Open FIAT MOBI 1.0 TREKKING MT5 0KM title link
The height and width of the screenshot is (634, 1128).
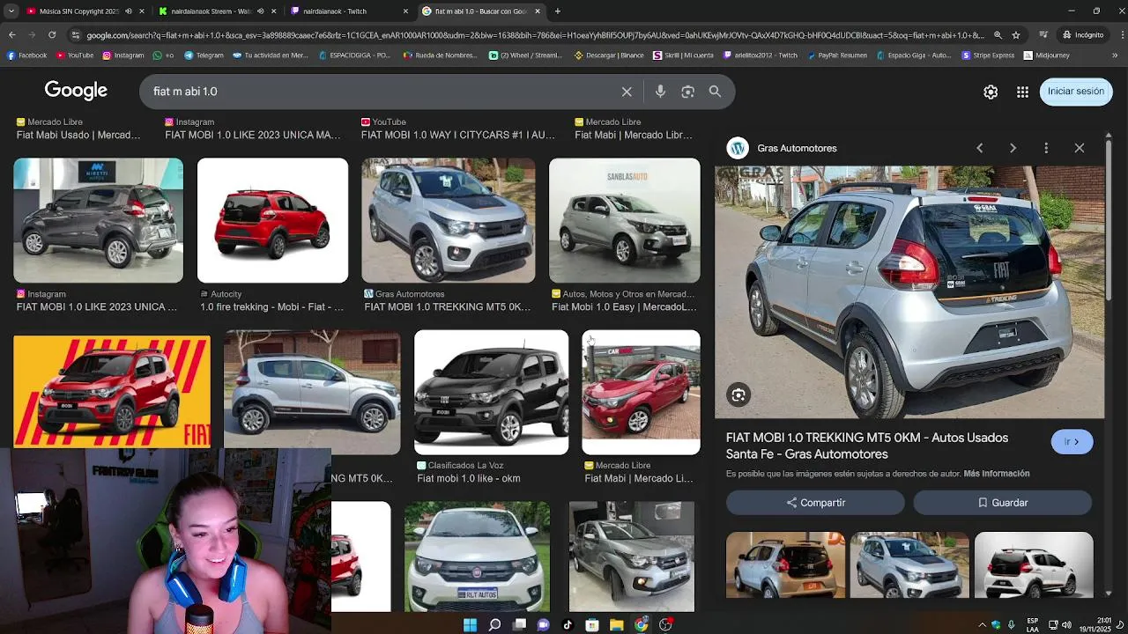[867, 446]
